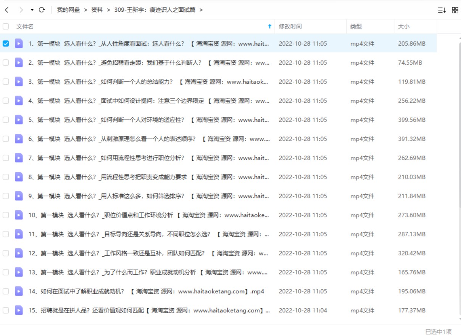The image size is (461, 336).
Task: Check the checkbox for file 6
Action: coord(6,139)
